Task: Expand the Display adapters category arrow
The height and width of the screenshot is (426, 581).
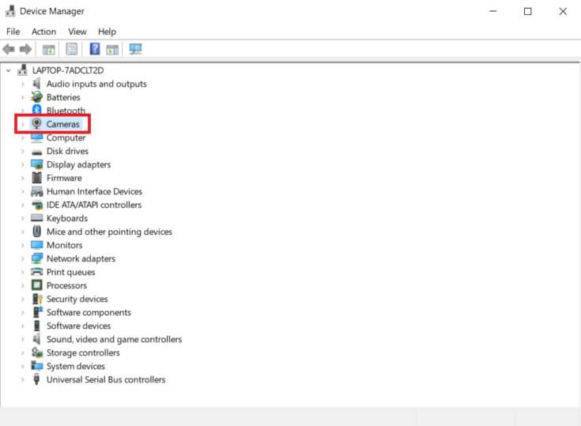Action: coord(23,164)
